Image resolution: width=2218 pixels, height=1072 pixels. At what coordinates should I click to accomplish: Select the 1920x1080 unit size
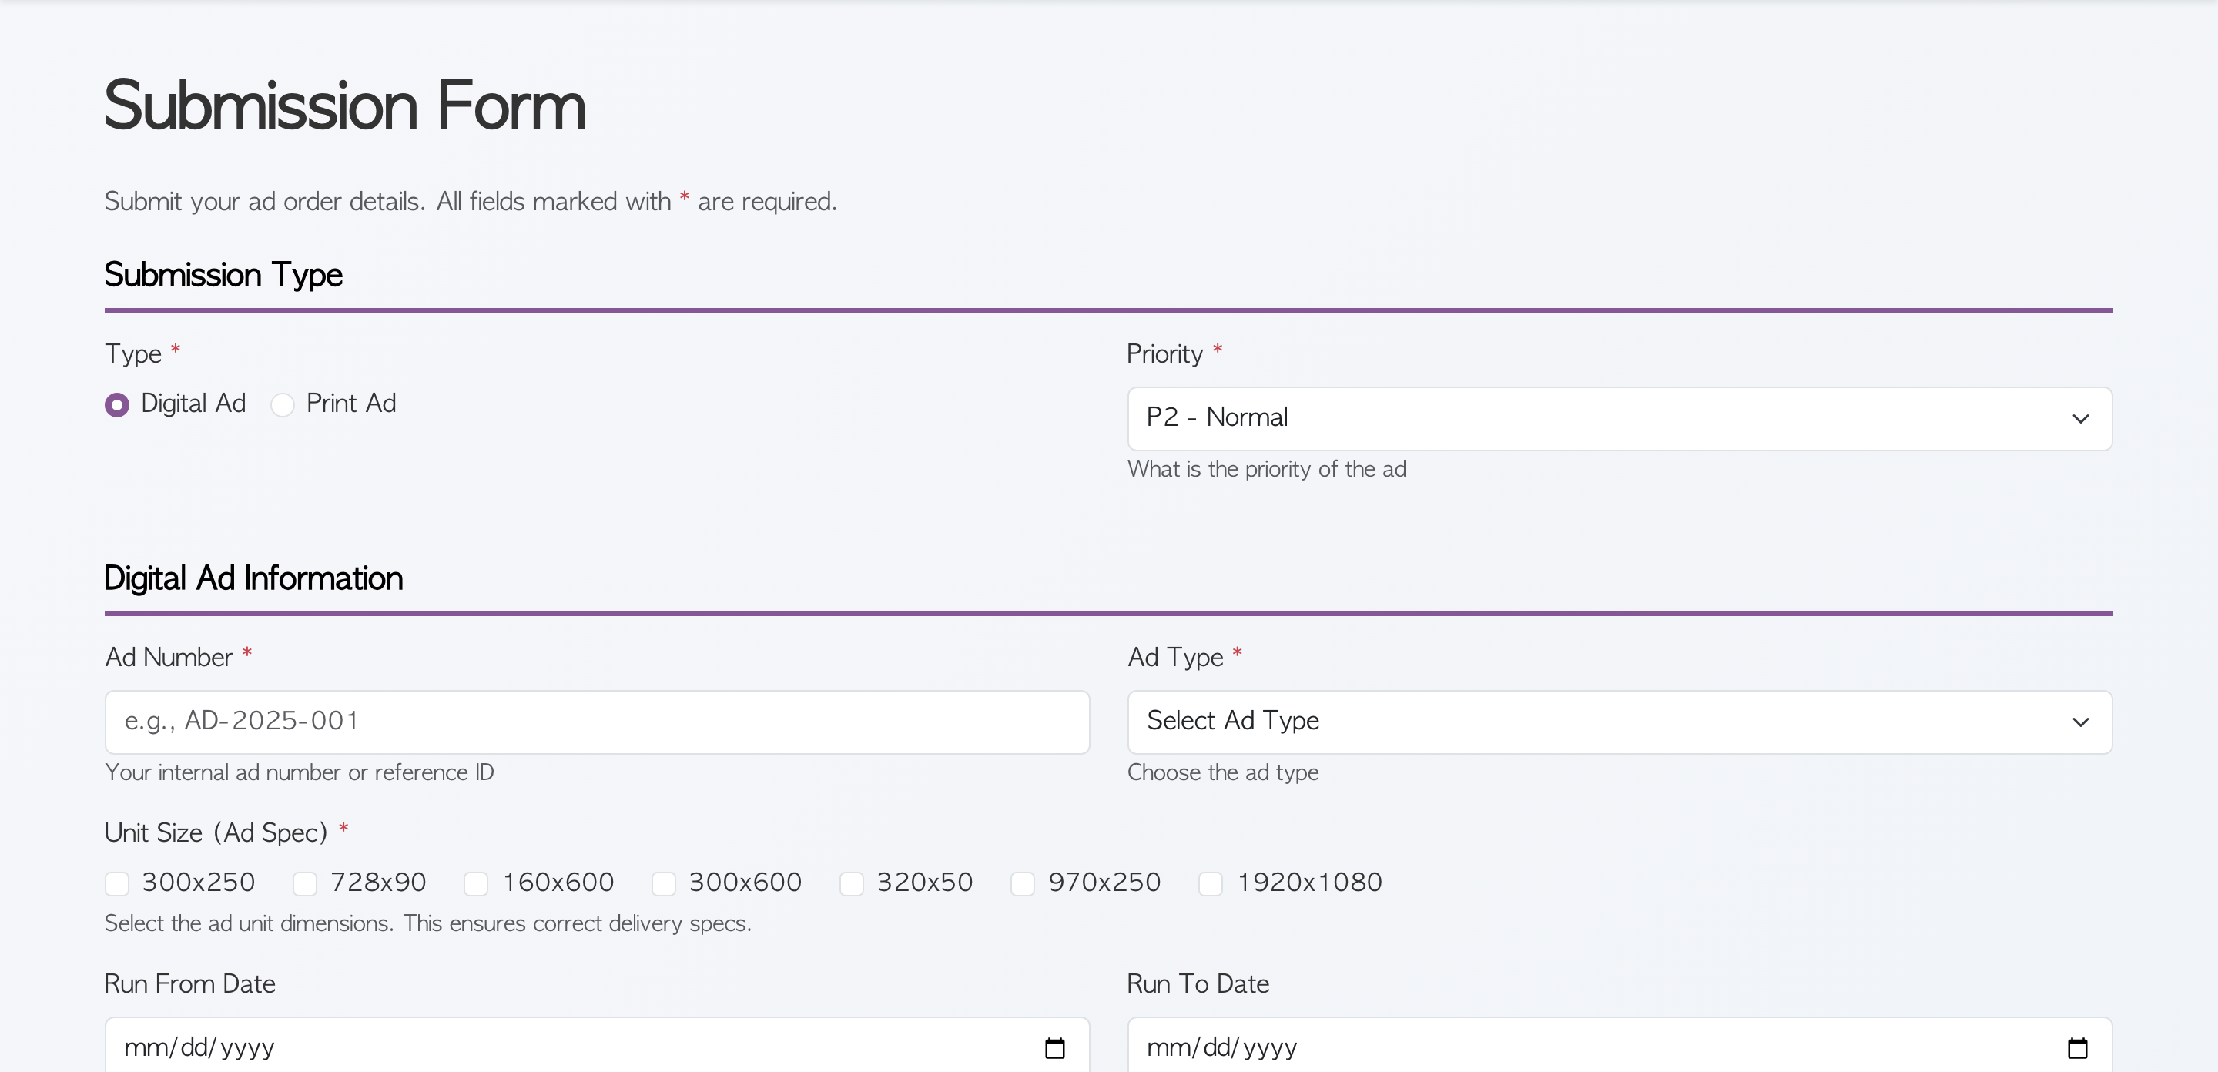(x=1210, y=883)
